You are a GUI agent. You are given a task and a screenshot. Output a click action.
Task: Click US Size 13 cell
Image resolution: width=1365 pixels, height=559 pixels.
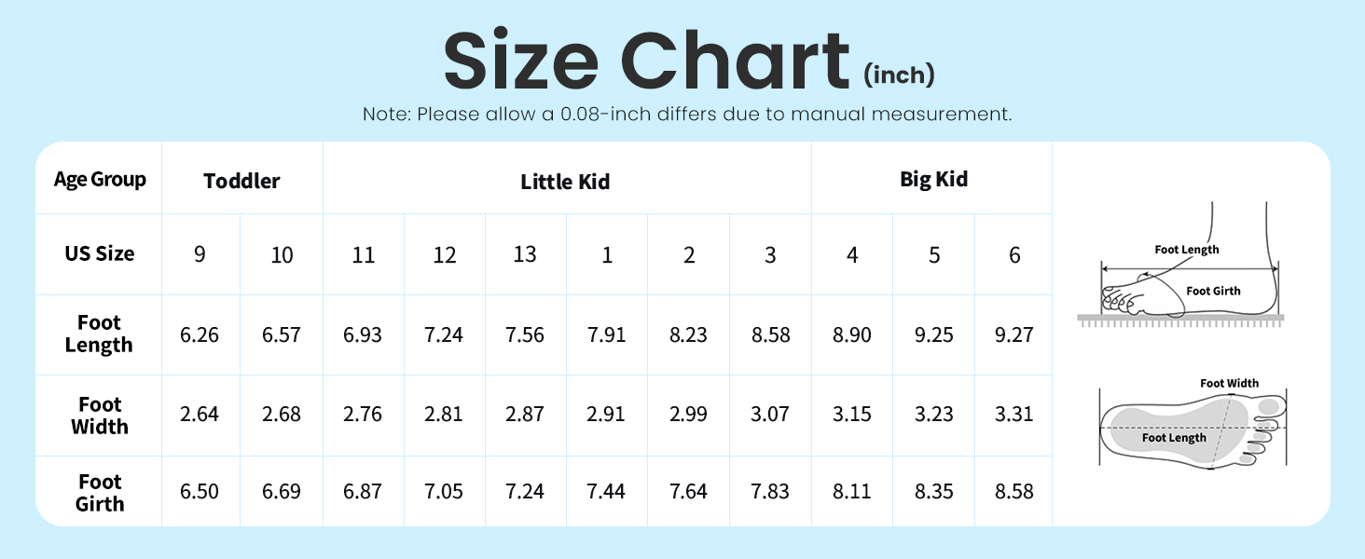pyautogui.click(x=525, y=254)
